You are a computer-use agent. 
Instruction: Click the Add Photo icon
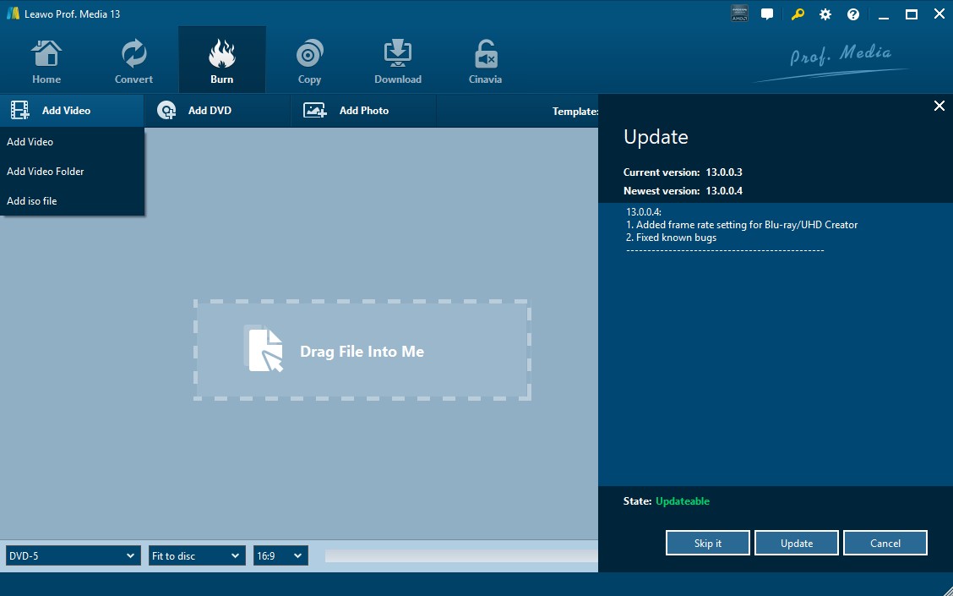pyautogui.click(x=313, y=110)
